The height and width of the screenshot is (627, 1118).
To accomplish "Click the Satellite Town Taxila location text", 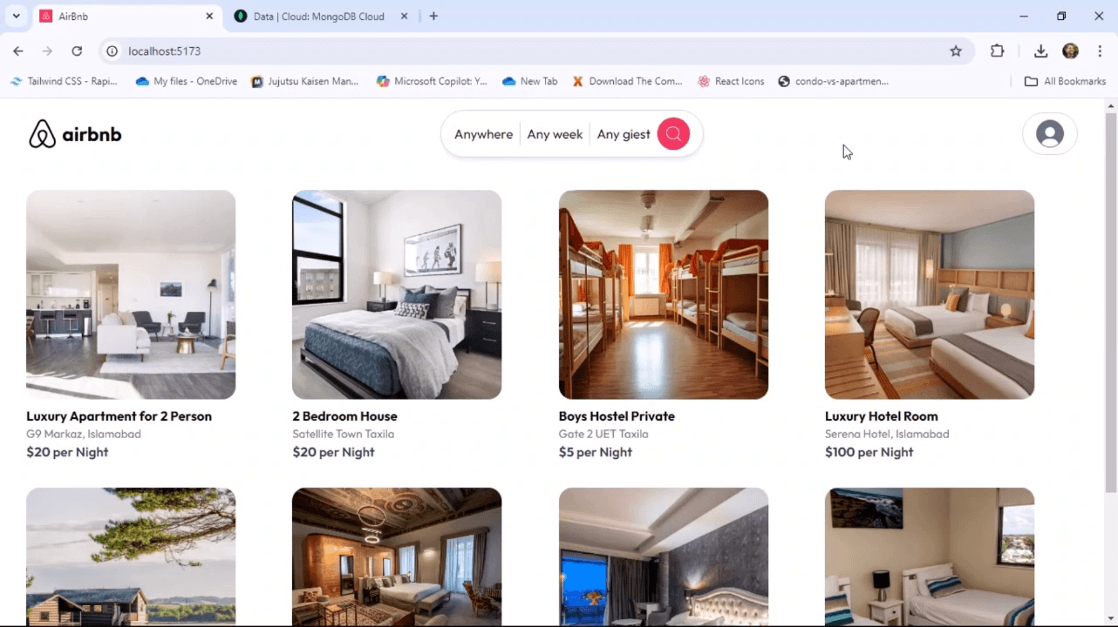I will tap(344, 434).
